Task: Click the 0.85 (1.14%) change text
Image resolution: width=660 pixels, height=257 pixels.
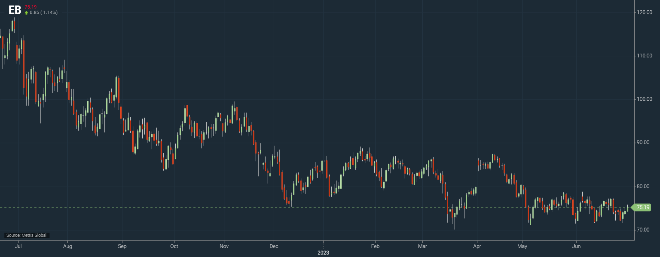Action: coord(44,12)
